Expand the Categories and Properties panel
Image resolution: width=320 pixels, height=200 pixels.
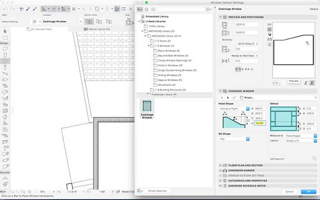pos(221,181)
